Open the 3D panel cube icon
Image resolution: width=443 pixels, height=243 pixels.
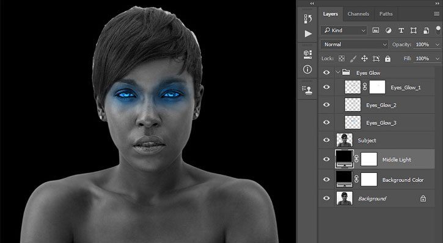click(x=308, y=54)
